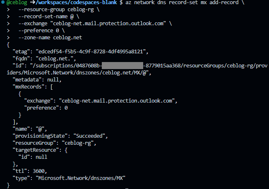Screen dimensions: 269x189
Task: Click the ttl value 3600
Action: tap(38, 171)
